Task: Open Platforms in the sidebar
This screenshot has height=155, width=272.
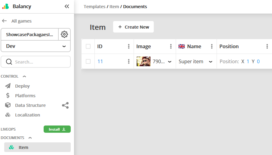Action: 25,96
